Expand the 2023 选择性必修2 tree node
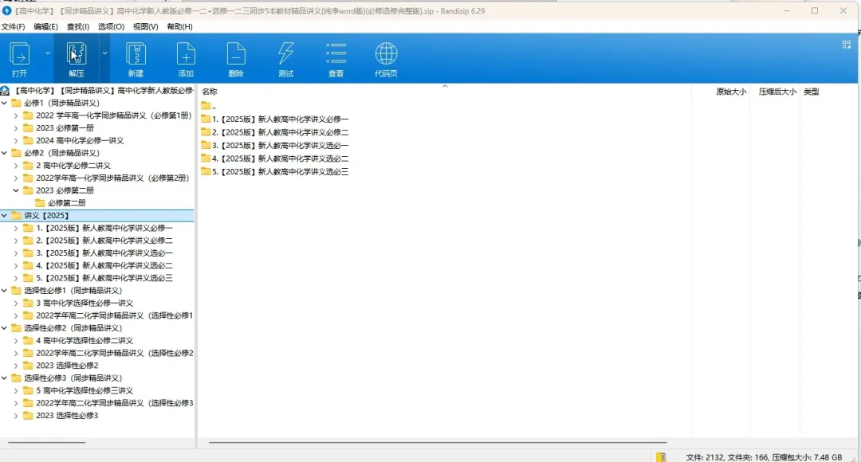Viewport: 861px width, 462px height. [16, 365]
